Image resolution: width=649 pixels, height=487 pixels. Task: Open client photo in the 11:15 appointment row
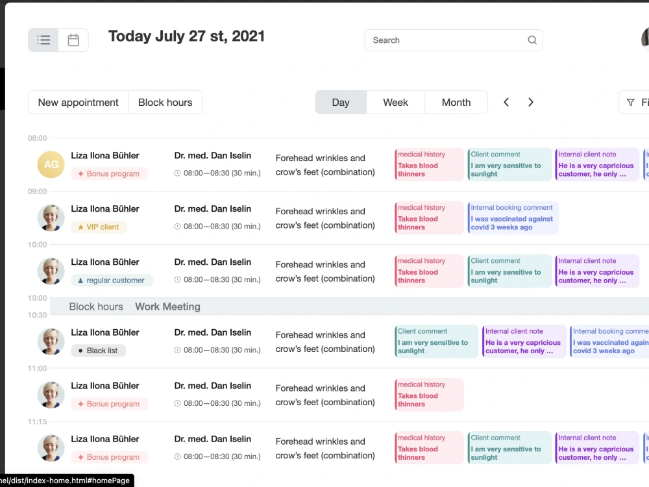click(51, 448)
